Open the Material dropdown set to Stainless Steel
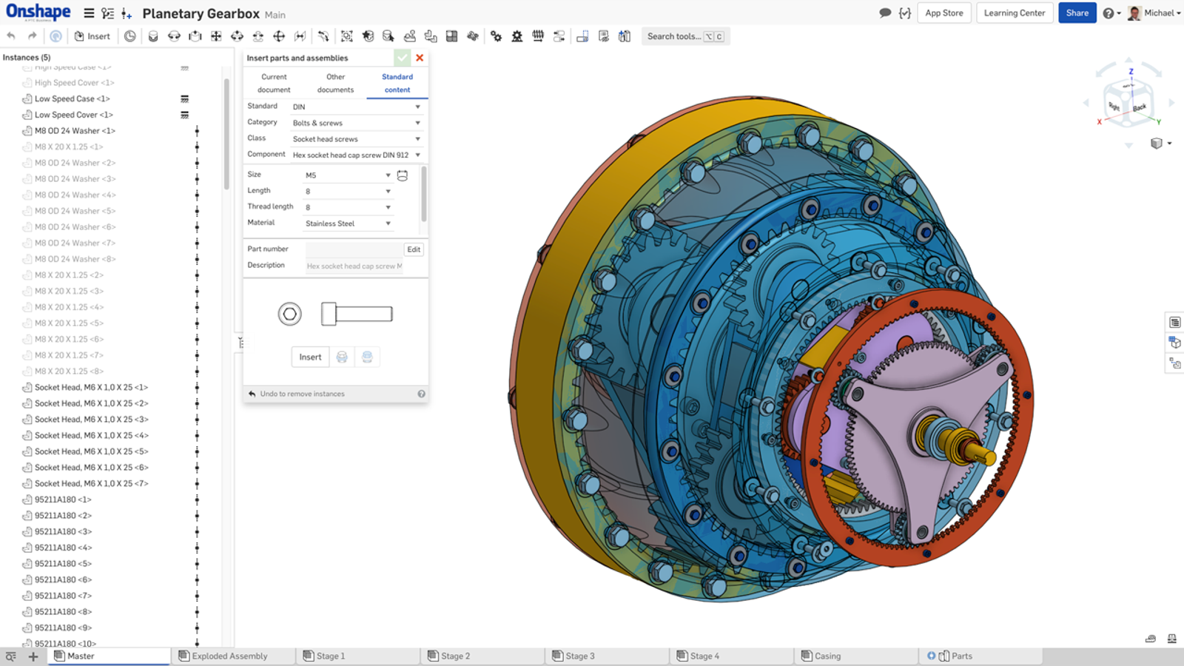Image resolution: width=1184 pixels, height=666 pixels. click(x=347, y=223)
